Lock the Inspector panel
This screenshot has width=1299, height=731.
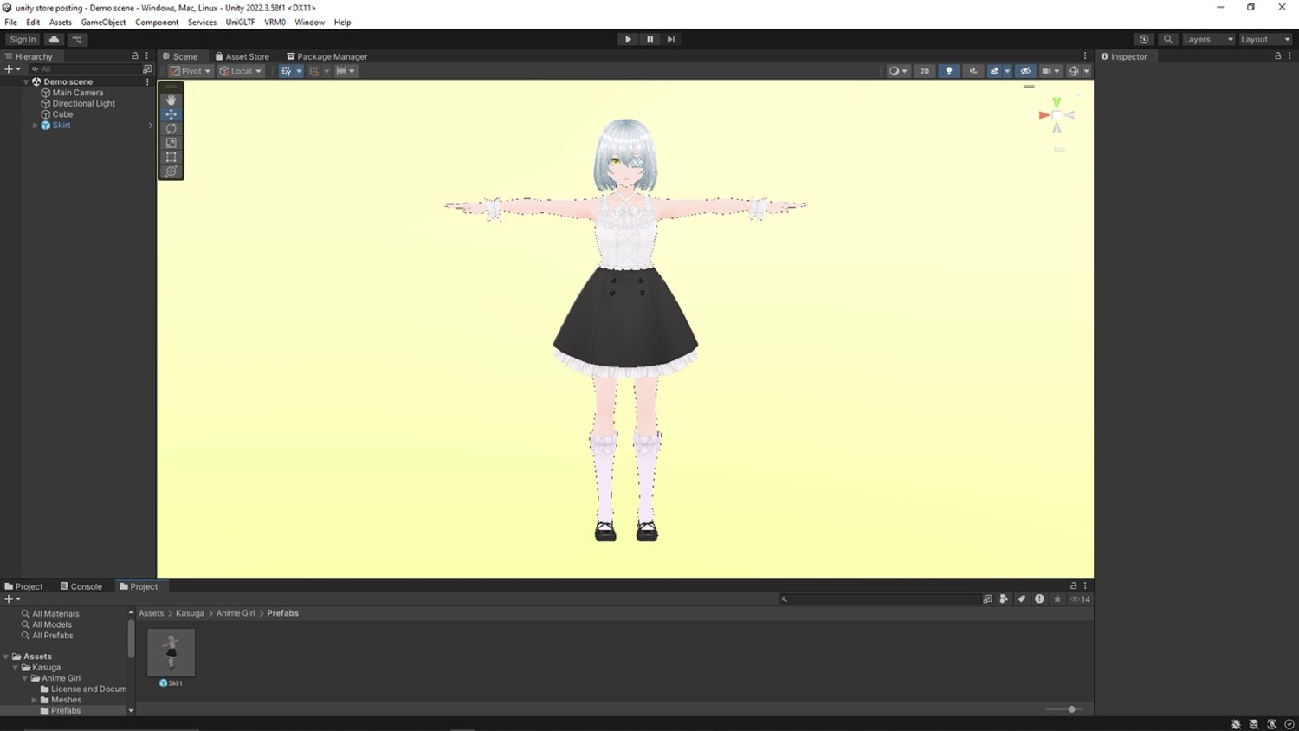pyautogui.click(x=1277, y=56)
